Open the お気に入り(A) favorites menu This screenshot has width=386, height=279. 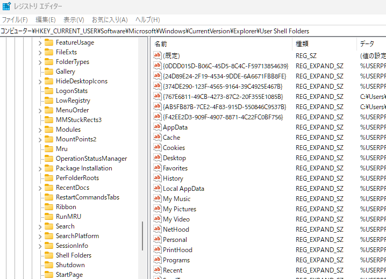click(x=109, y=19)
